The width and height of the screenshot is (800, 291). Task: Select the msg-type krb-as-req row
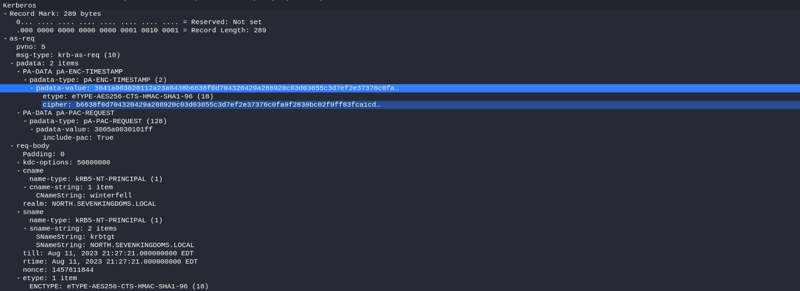tap(68, 55)
